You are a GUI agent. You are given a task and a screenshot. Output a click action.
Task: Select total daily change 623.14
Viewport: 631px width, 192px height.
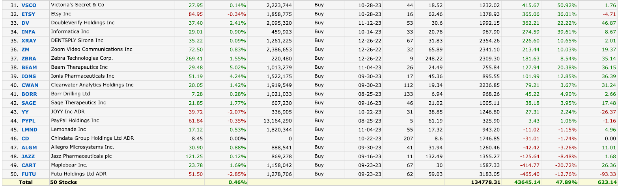point(607,182)
